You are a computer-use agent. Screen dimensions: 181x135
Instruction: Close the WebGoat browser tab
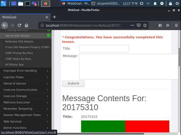(47, 17)
